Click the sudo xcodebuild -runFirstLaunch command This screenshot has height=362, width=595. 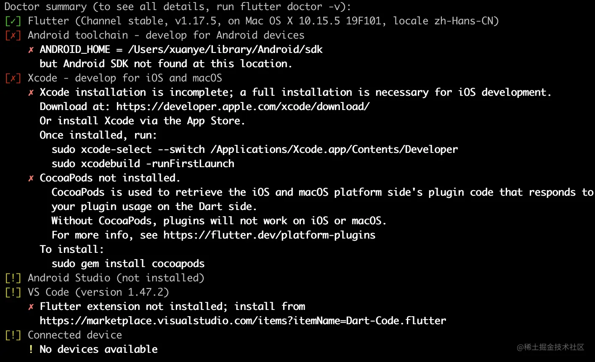143,164
